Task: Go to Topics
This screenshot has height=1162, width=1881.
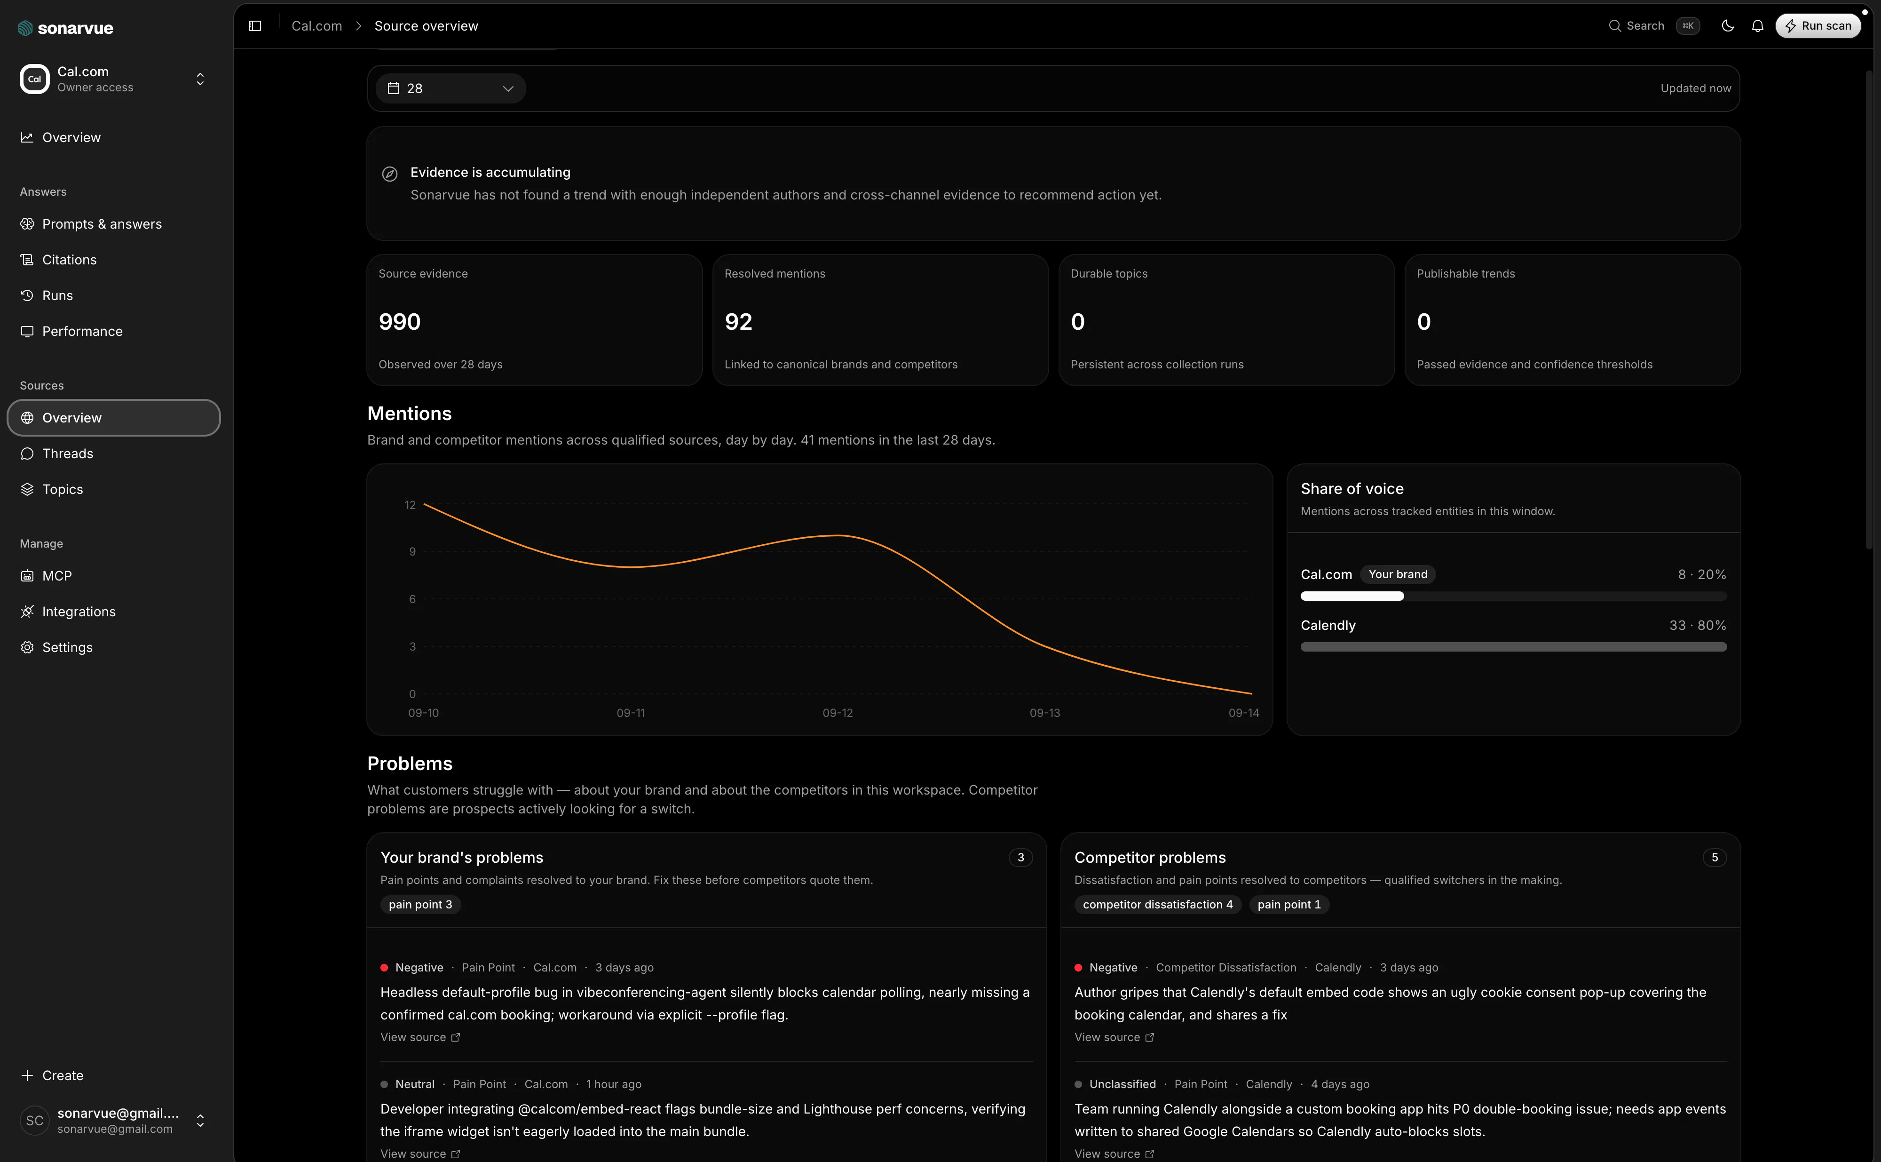Action: (114, 490)
